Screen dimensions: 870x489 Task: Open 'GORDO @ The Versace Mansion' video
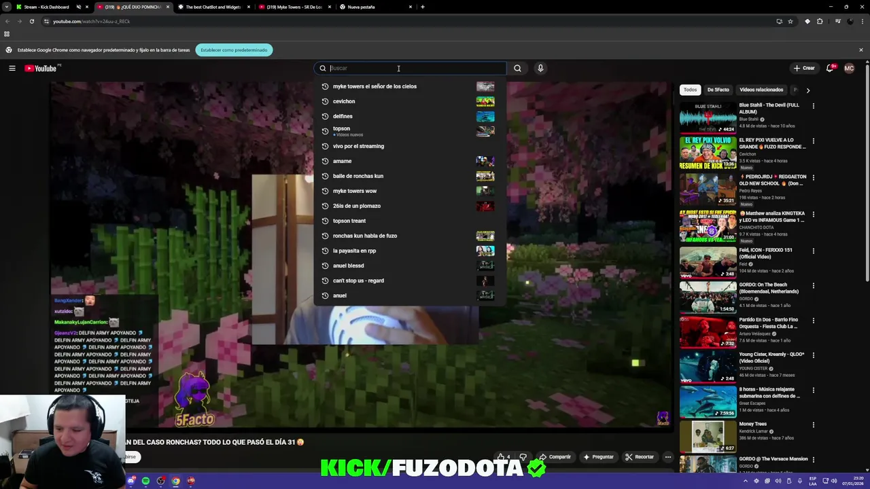click(x=773, y=459)
